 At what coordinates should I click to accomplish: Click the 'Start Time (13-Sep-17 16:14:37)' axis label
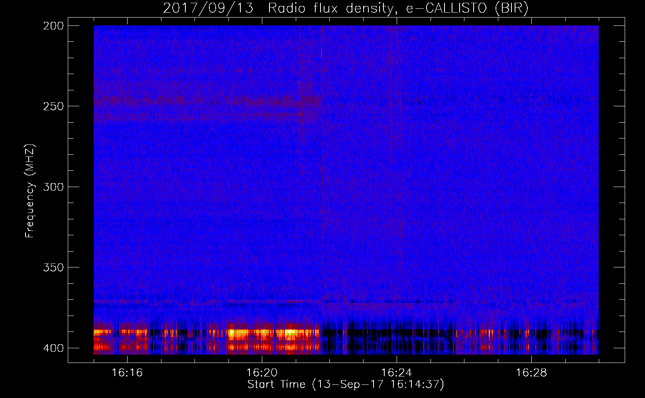(x=346, y=384)
